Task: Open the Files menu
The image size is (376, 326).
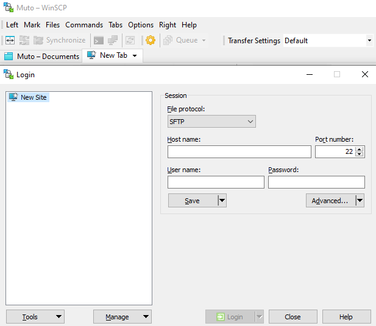Action: (x=52, y=25)
